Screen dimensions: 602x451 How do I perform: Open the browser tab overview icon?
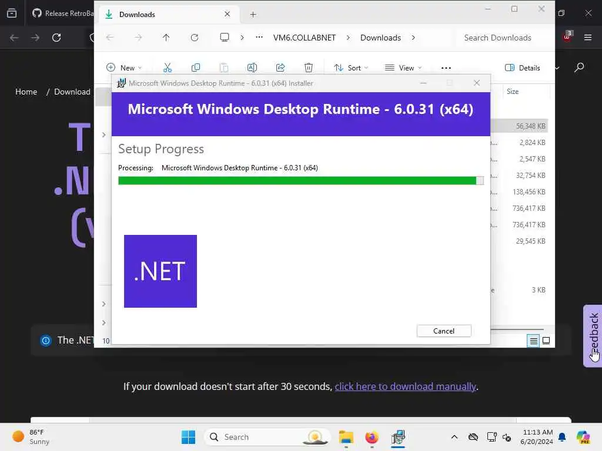pyautogui.click(x=12, y=14)
